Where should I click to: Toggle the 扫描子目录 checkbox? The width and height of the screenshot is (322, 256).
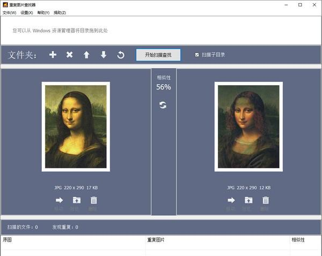(x=197, y=55)
